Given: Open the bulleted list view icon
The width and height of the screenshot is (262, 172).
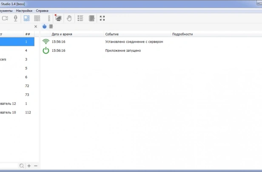Looking at the screenshot, I should pyautogui.click(x=80, y=18).
